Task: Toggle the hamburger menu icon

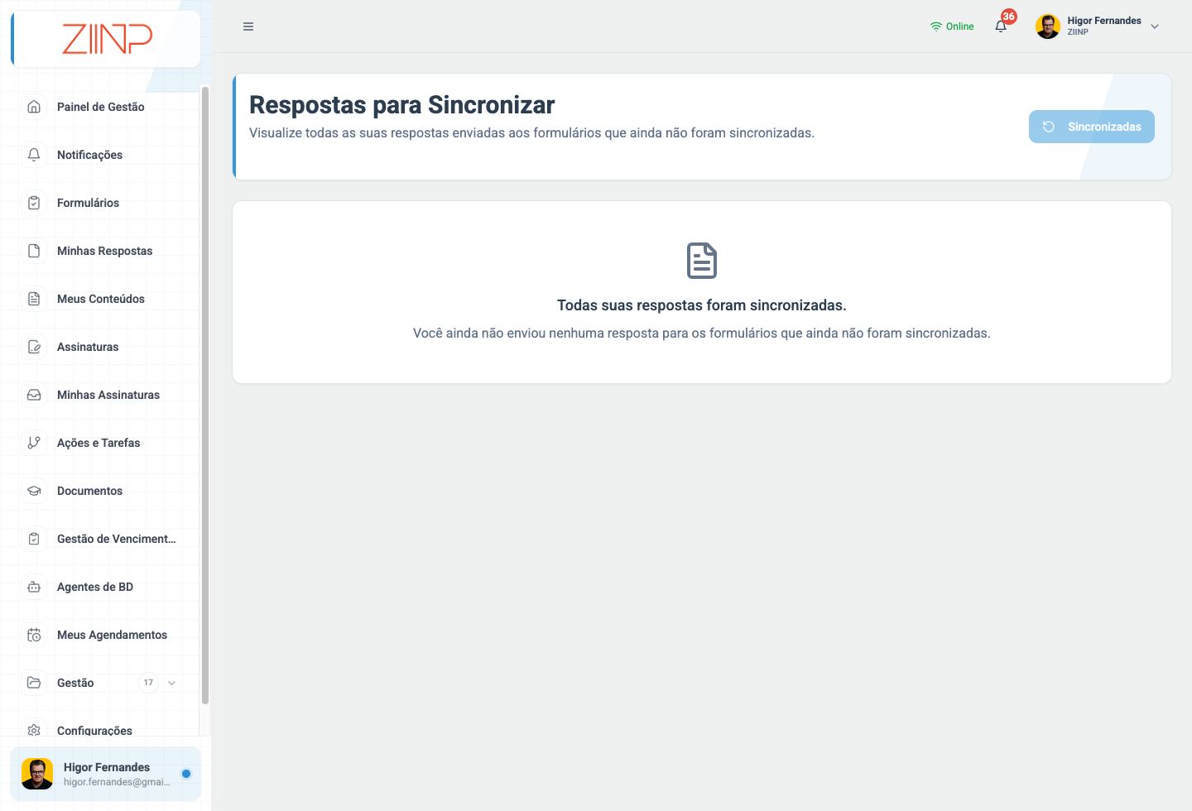Action: tap(248, 26)
